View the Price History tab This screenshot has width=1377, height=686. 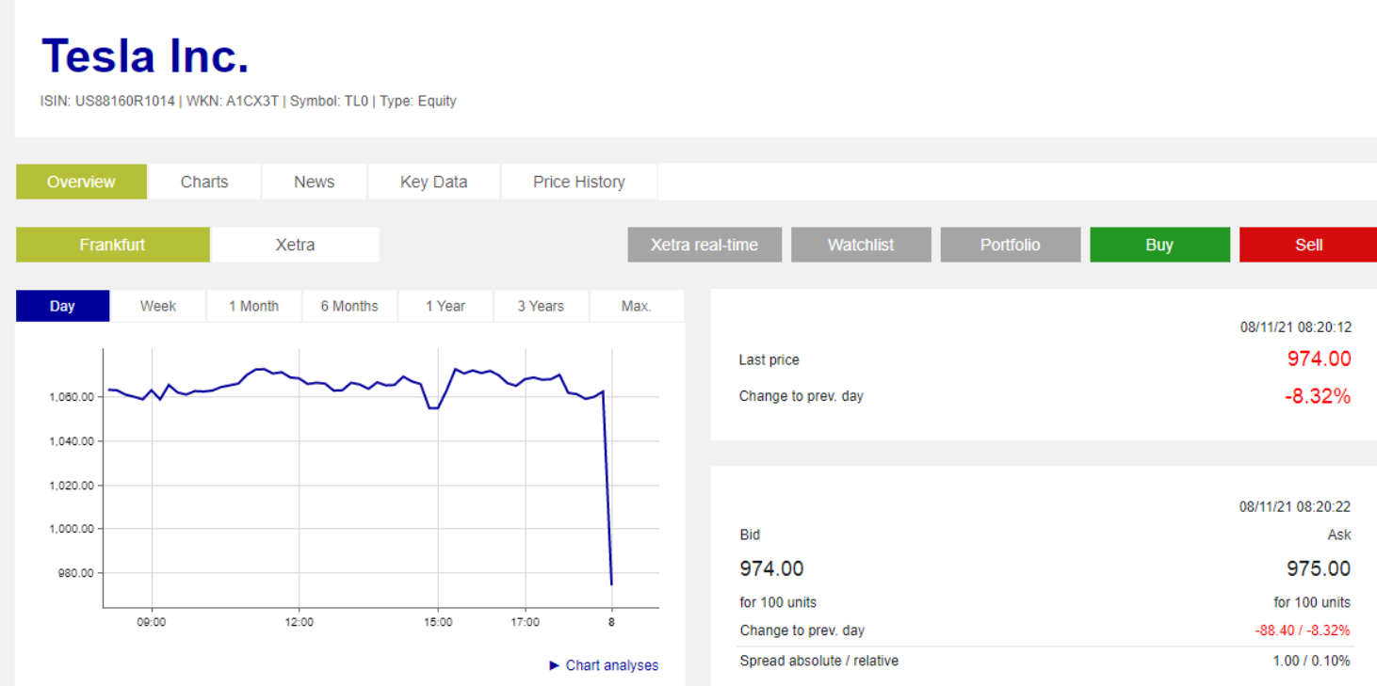pos(579,182)
